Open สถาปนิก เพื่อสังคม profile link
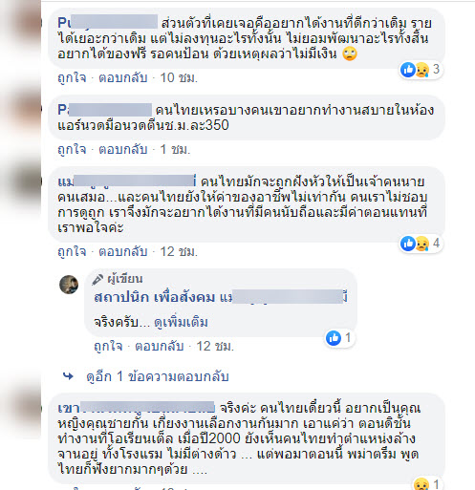 pyautogui.click(x=155, y=297)
